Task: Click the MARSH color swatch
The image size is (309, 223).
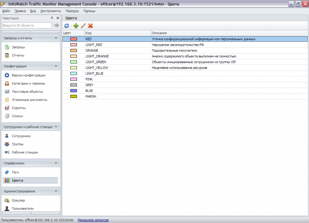Action: 74,96
